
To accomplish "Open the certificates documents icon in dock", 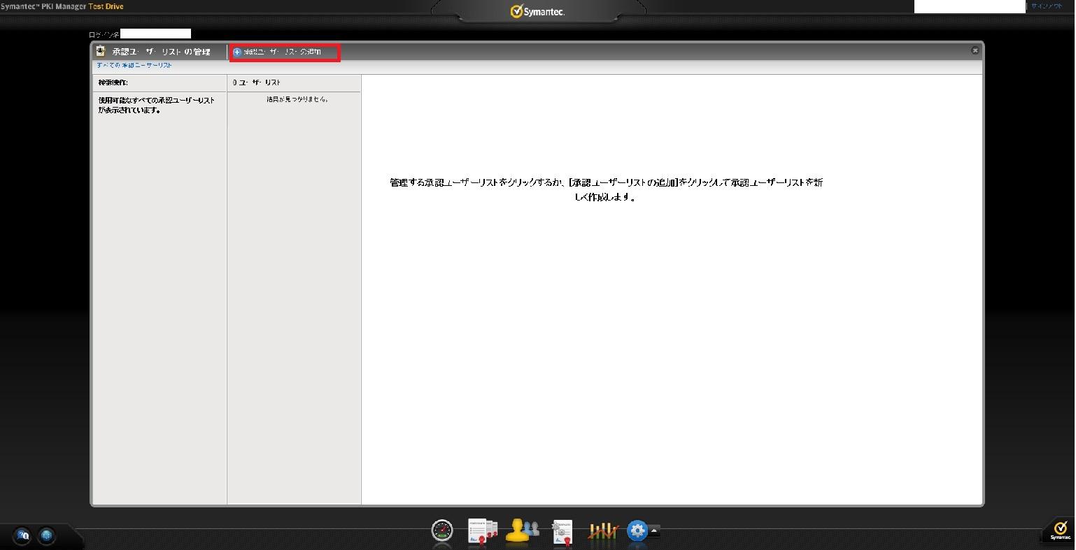I will [482, 531].
